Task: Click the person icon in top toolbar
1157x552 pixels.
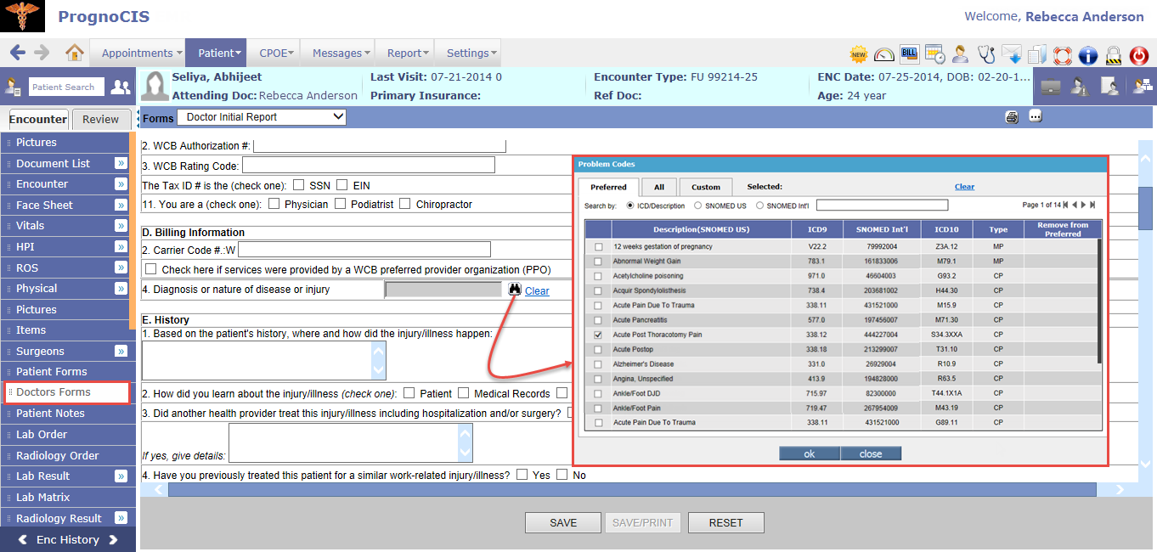Action: click(960, 55)
